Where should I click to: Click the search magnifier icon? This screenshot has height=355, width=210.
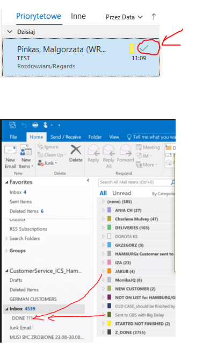[x=173, y=182]
